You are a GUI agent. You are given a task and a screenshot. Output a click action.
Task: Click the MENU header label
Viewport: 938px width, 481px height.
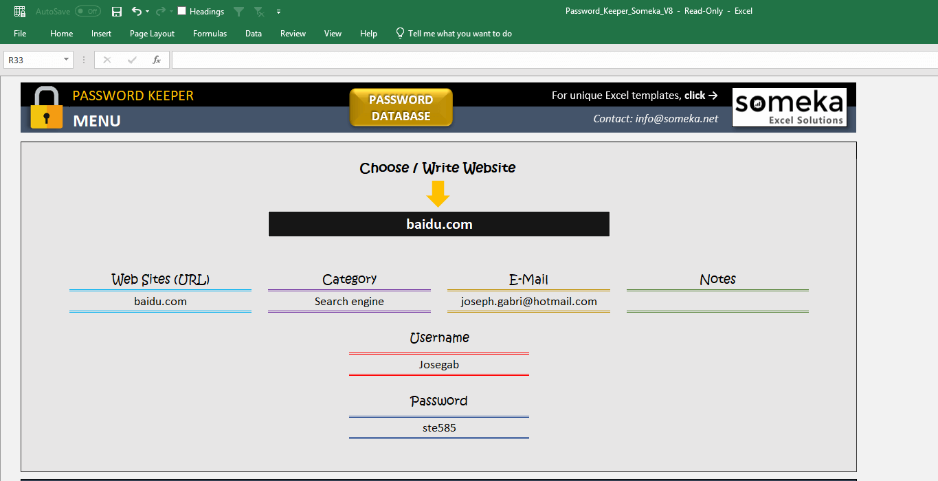97,121
